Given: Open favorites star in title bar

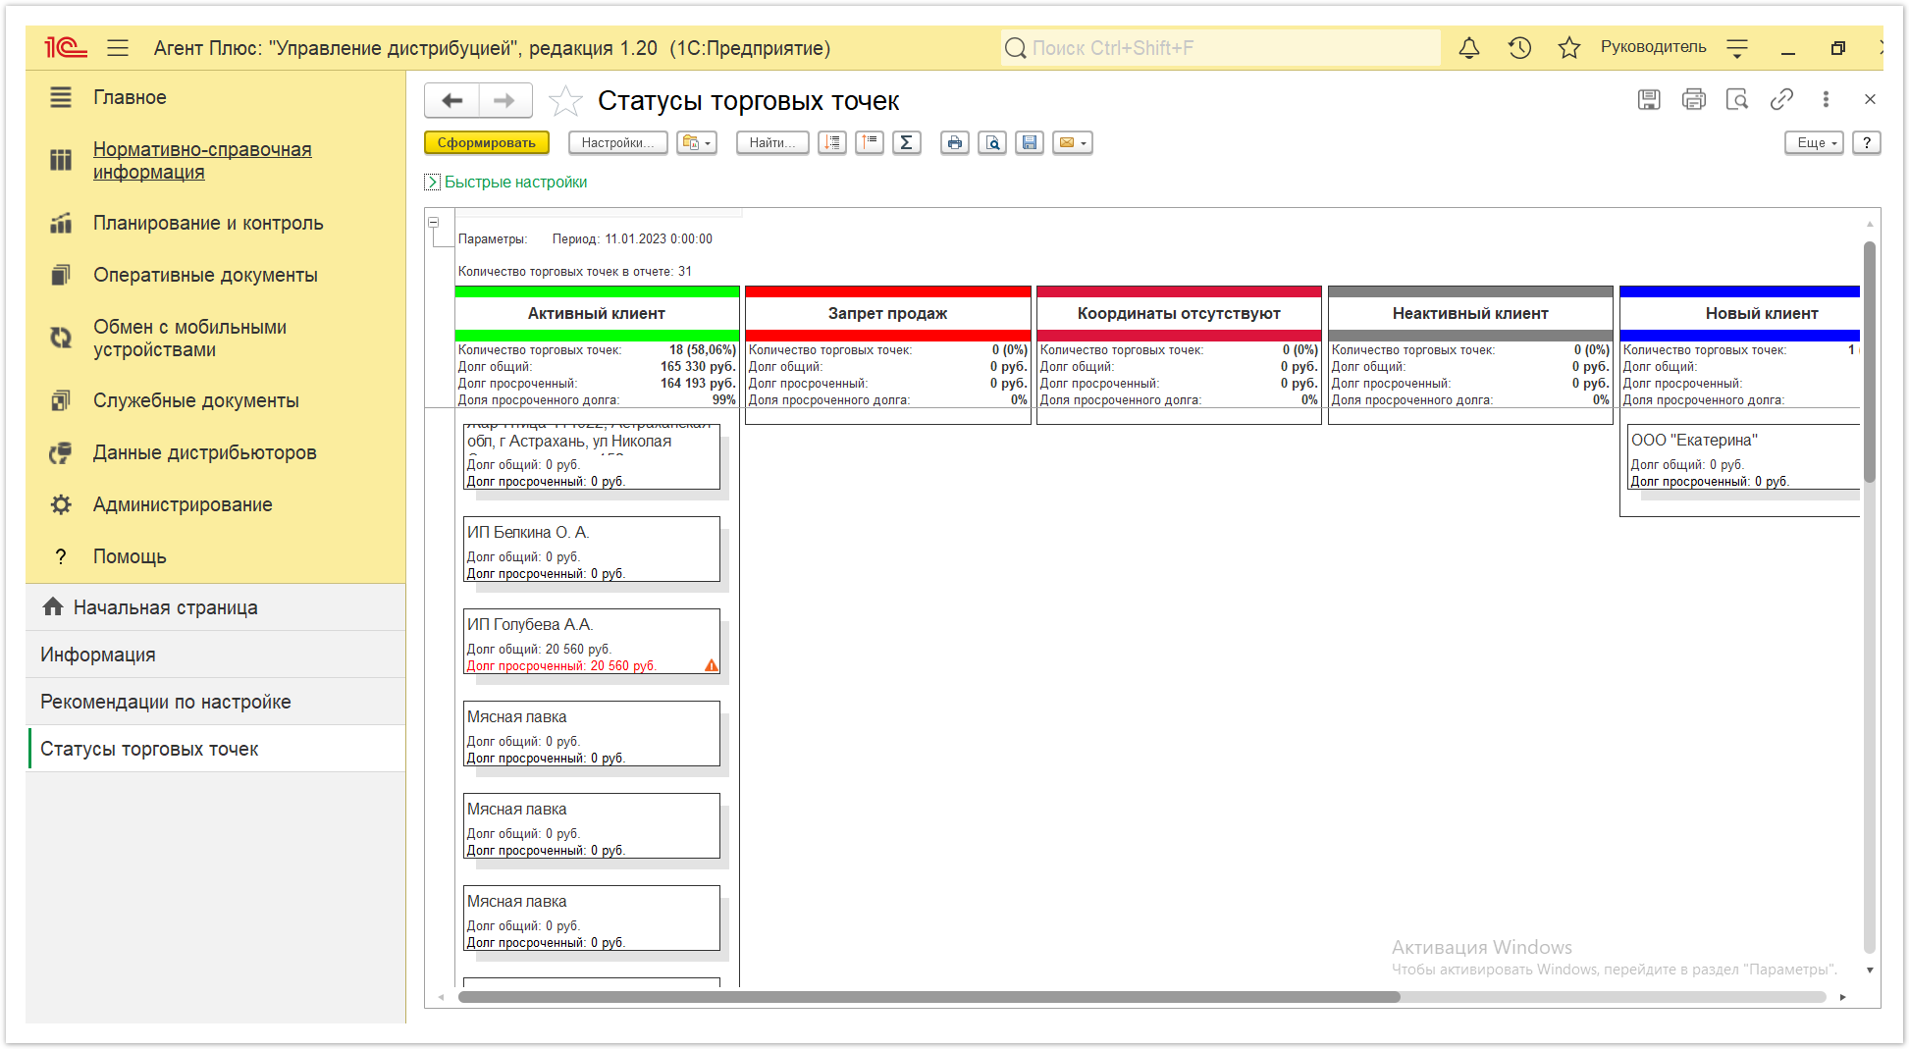Looking at the screenshot, I should click(1568, 47).
